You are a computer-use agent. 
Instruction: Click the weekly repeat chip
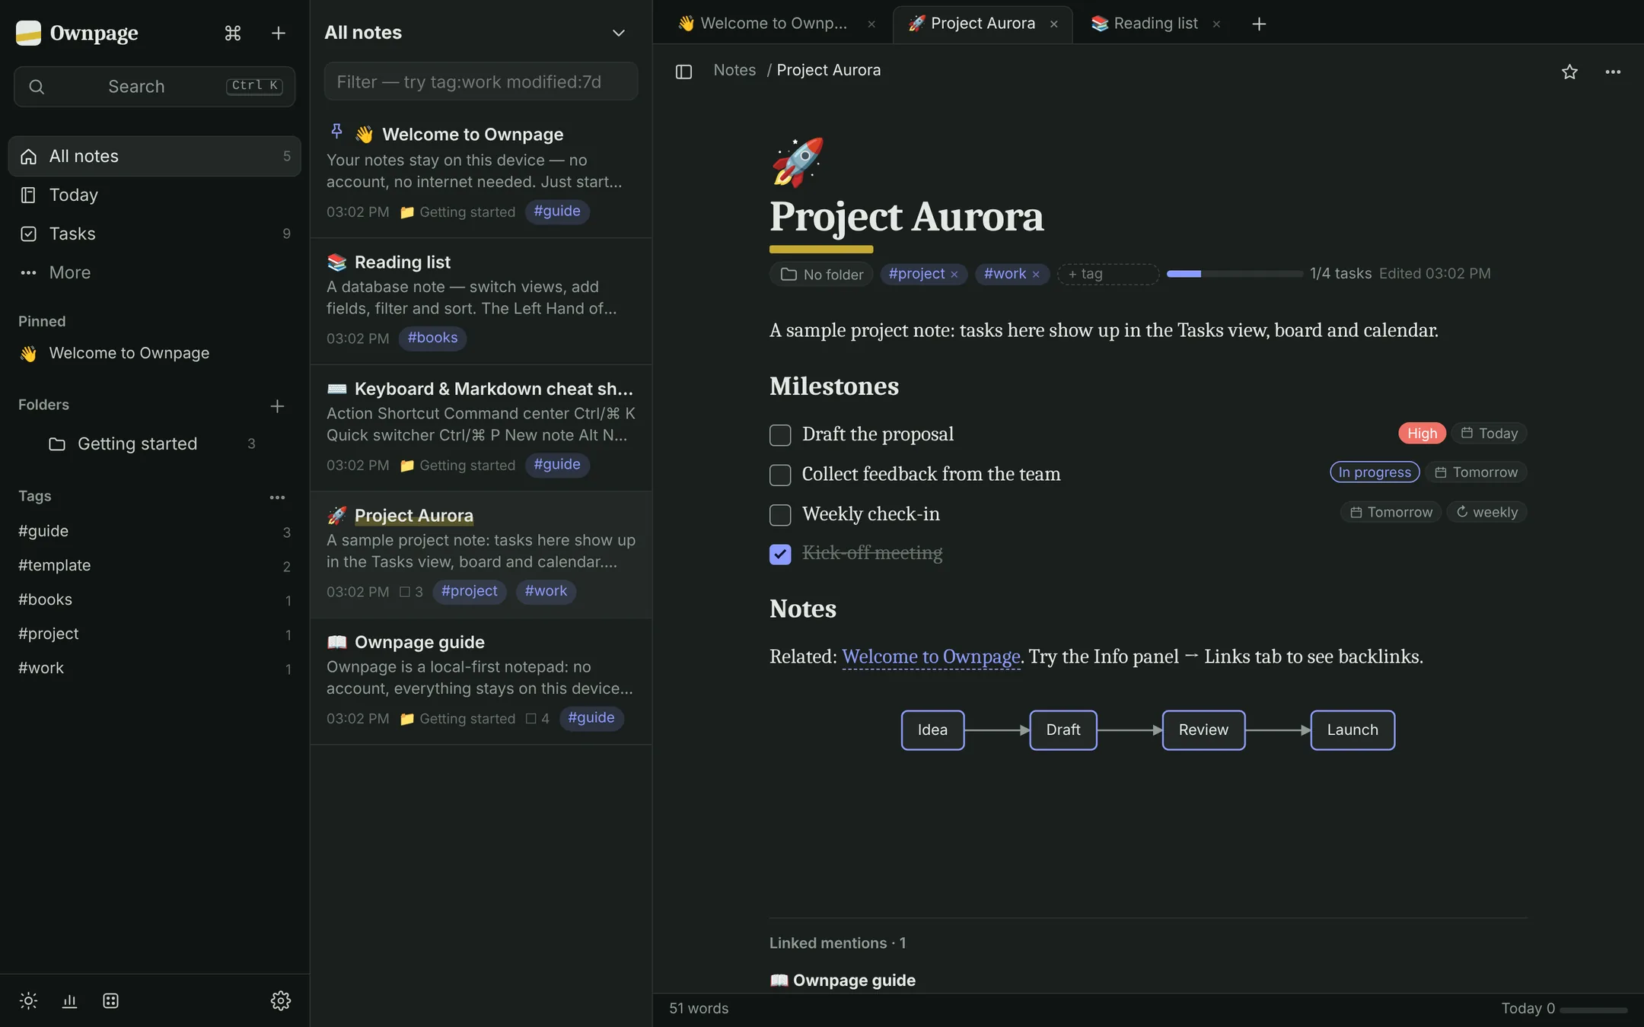pos(1486,512)
